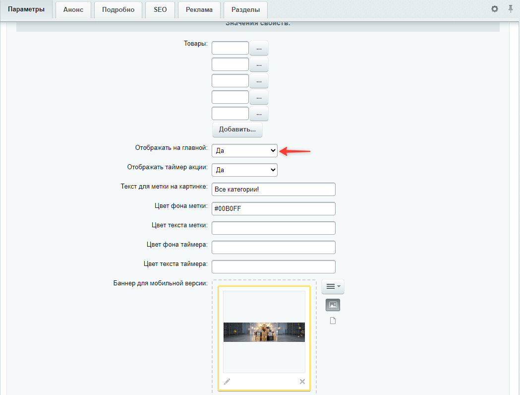The height and width of the screenshot is (395, 520).
Task: Click browse button of second Товары row
Action: click(x=259, y=65)
